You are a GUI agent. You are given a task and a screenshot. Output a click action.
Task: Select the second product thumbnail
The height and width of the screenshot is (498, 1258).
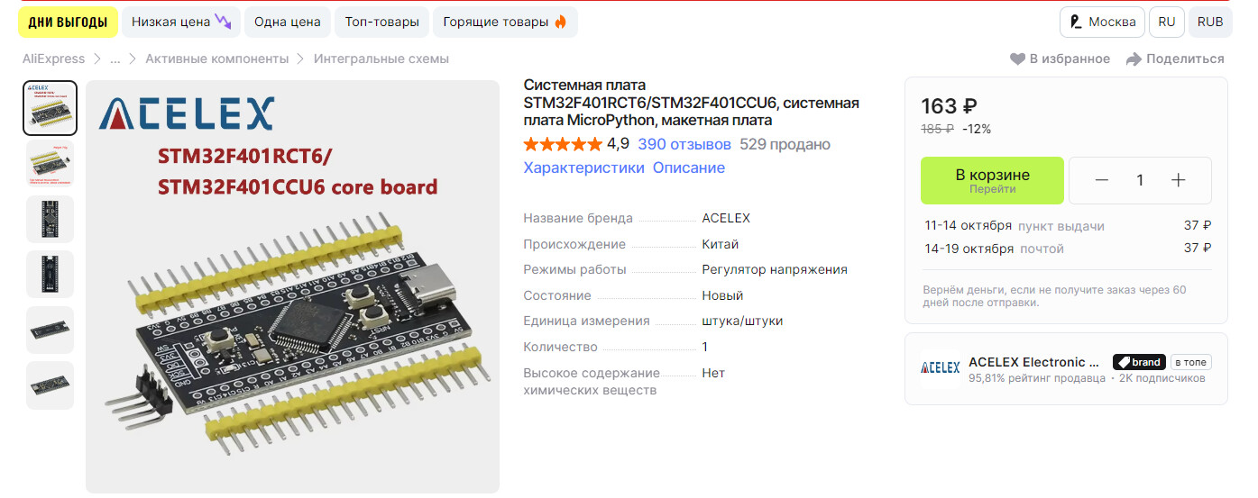(x=50, y=163)
